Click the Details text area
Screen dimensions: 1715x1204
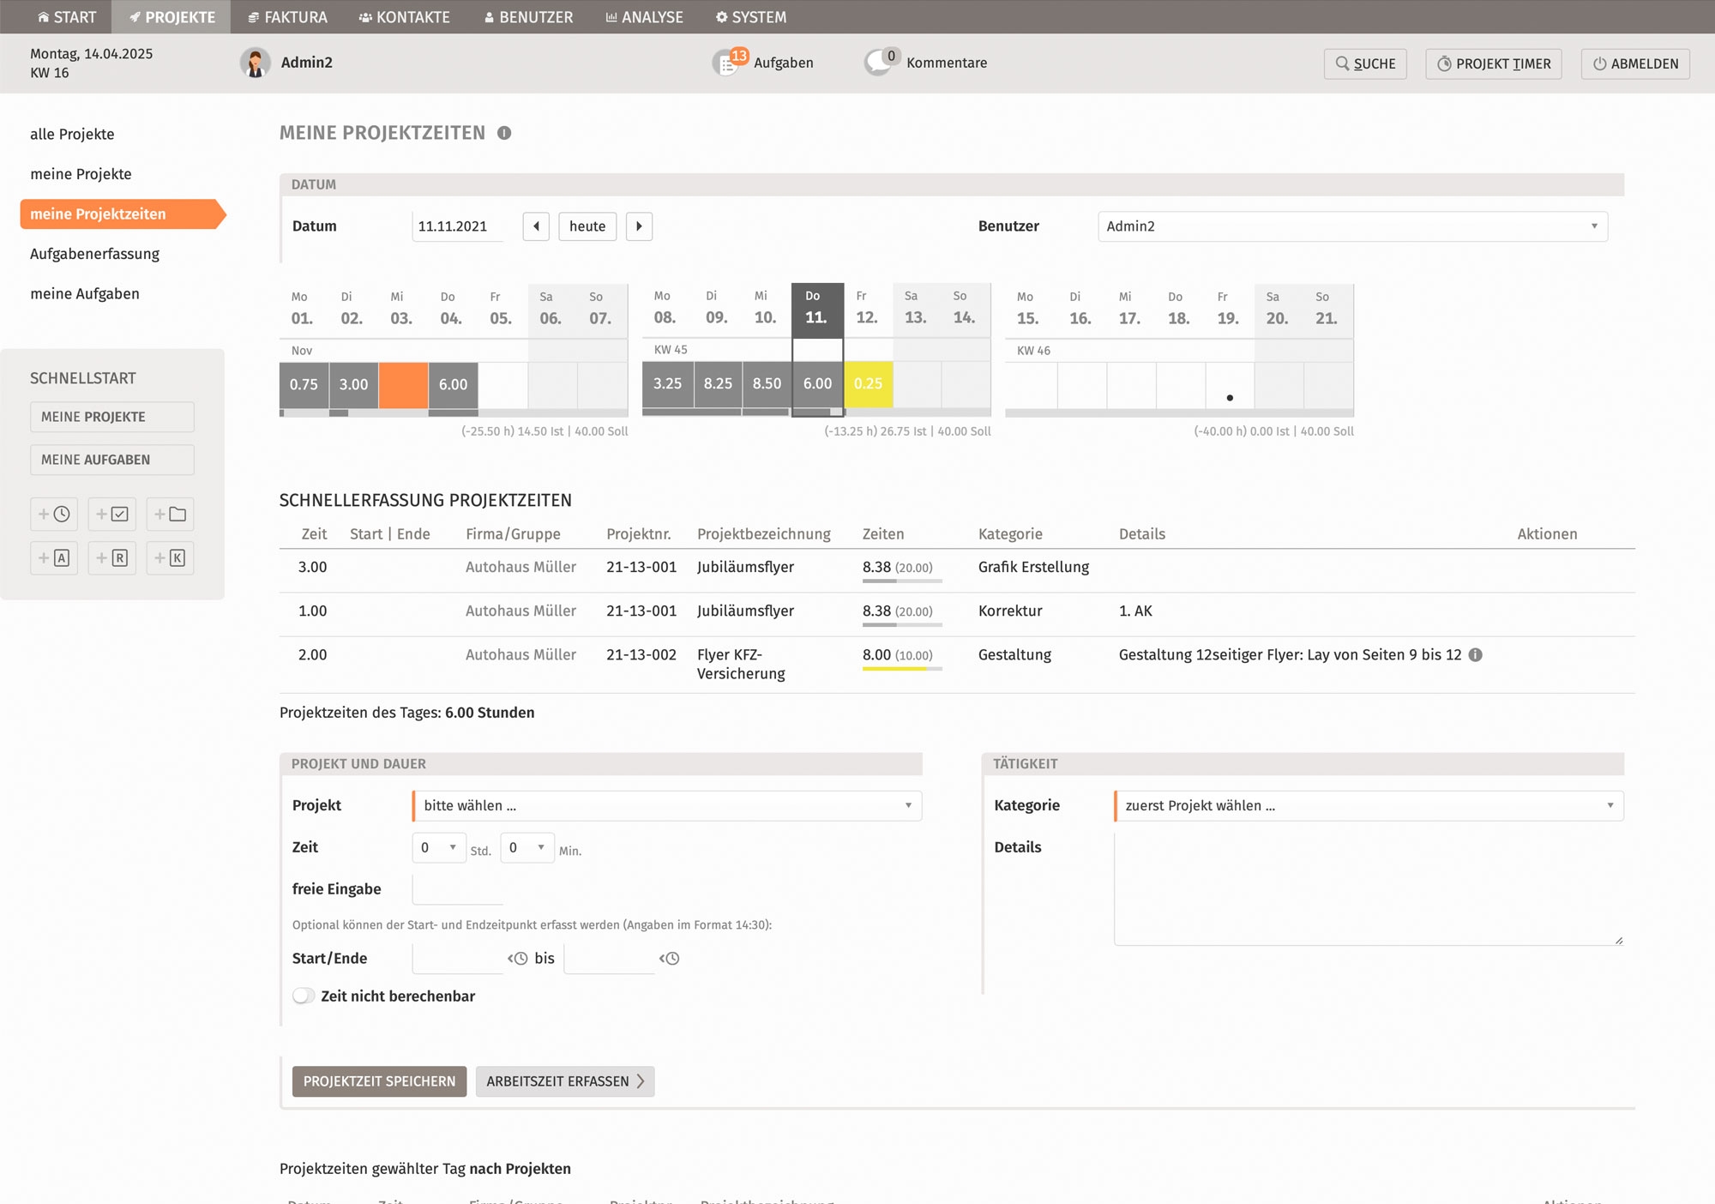point(1368,888)
